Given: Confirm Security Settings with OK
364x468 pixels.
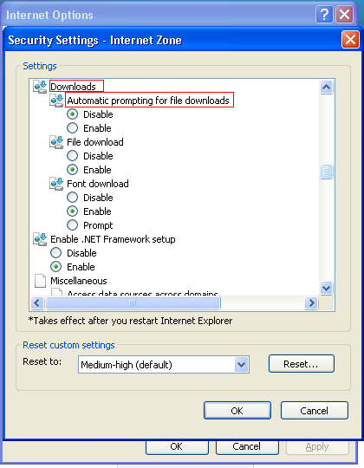Looking at the screenshot, I should click(x=237, y=411).
